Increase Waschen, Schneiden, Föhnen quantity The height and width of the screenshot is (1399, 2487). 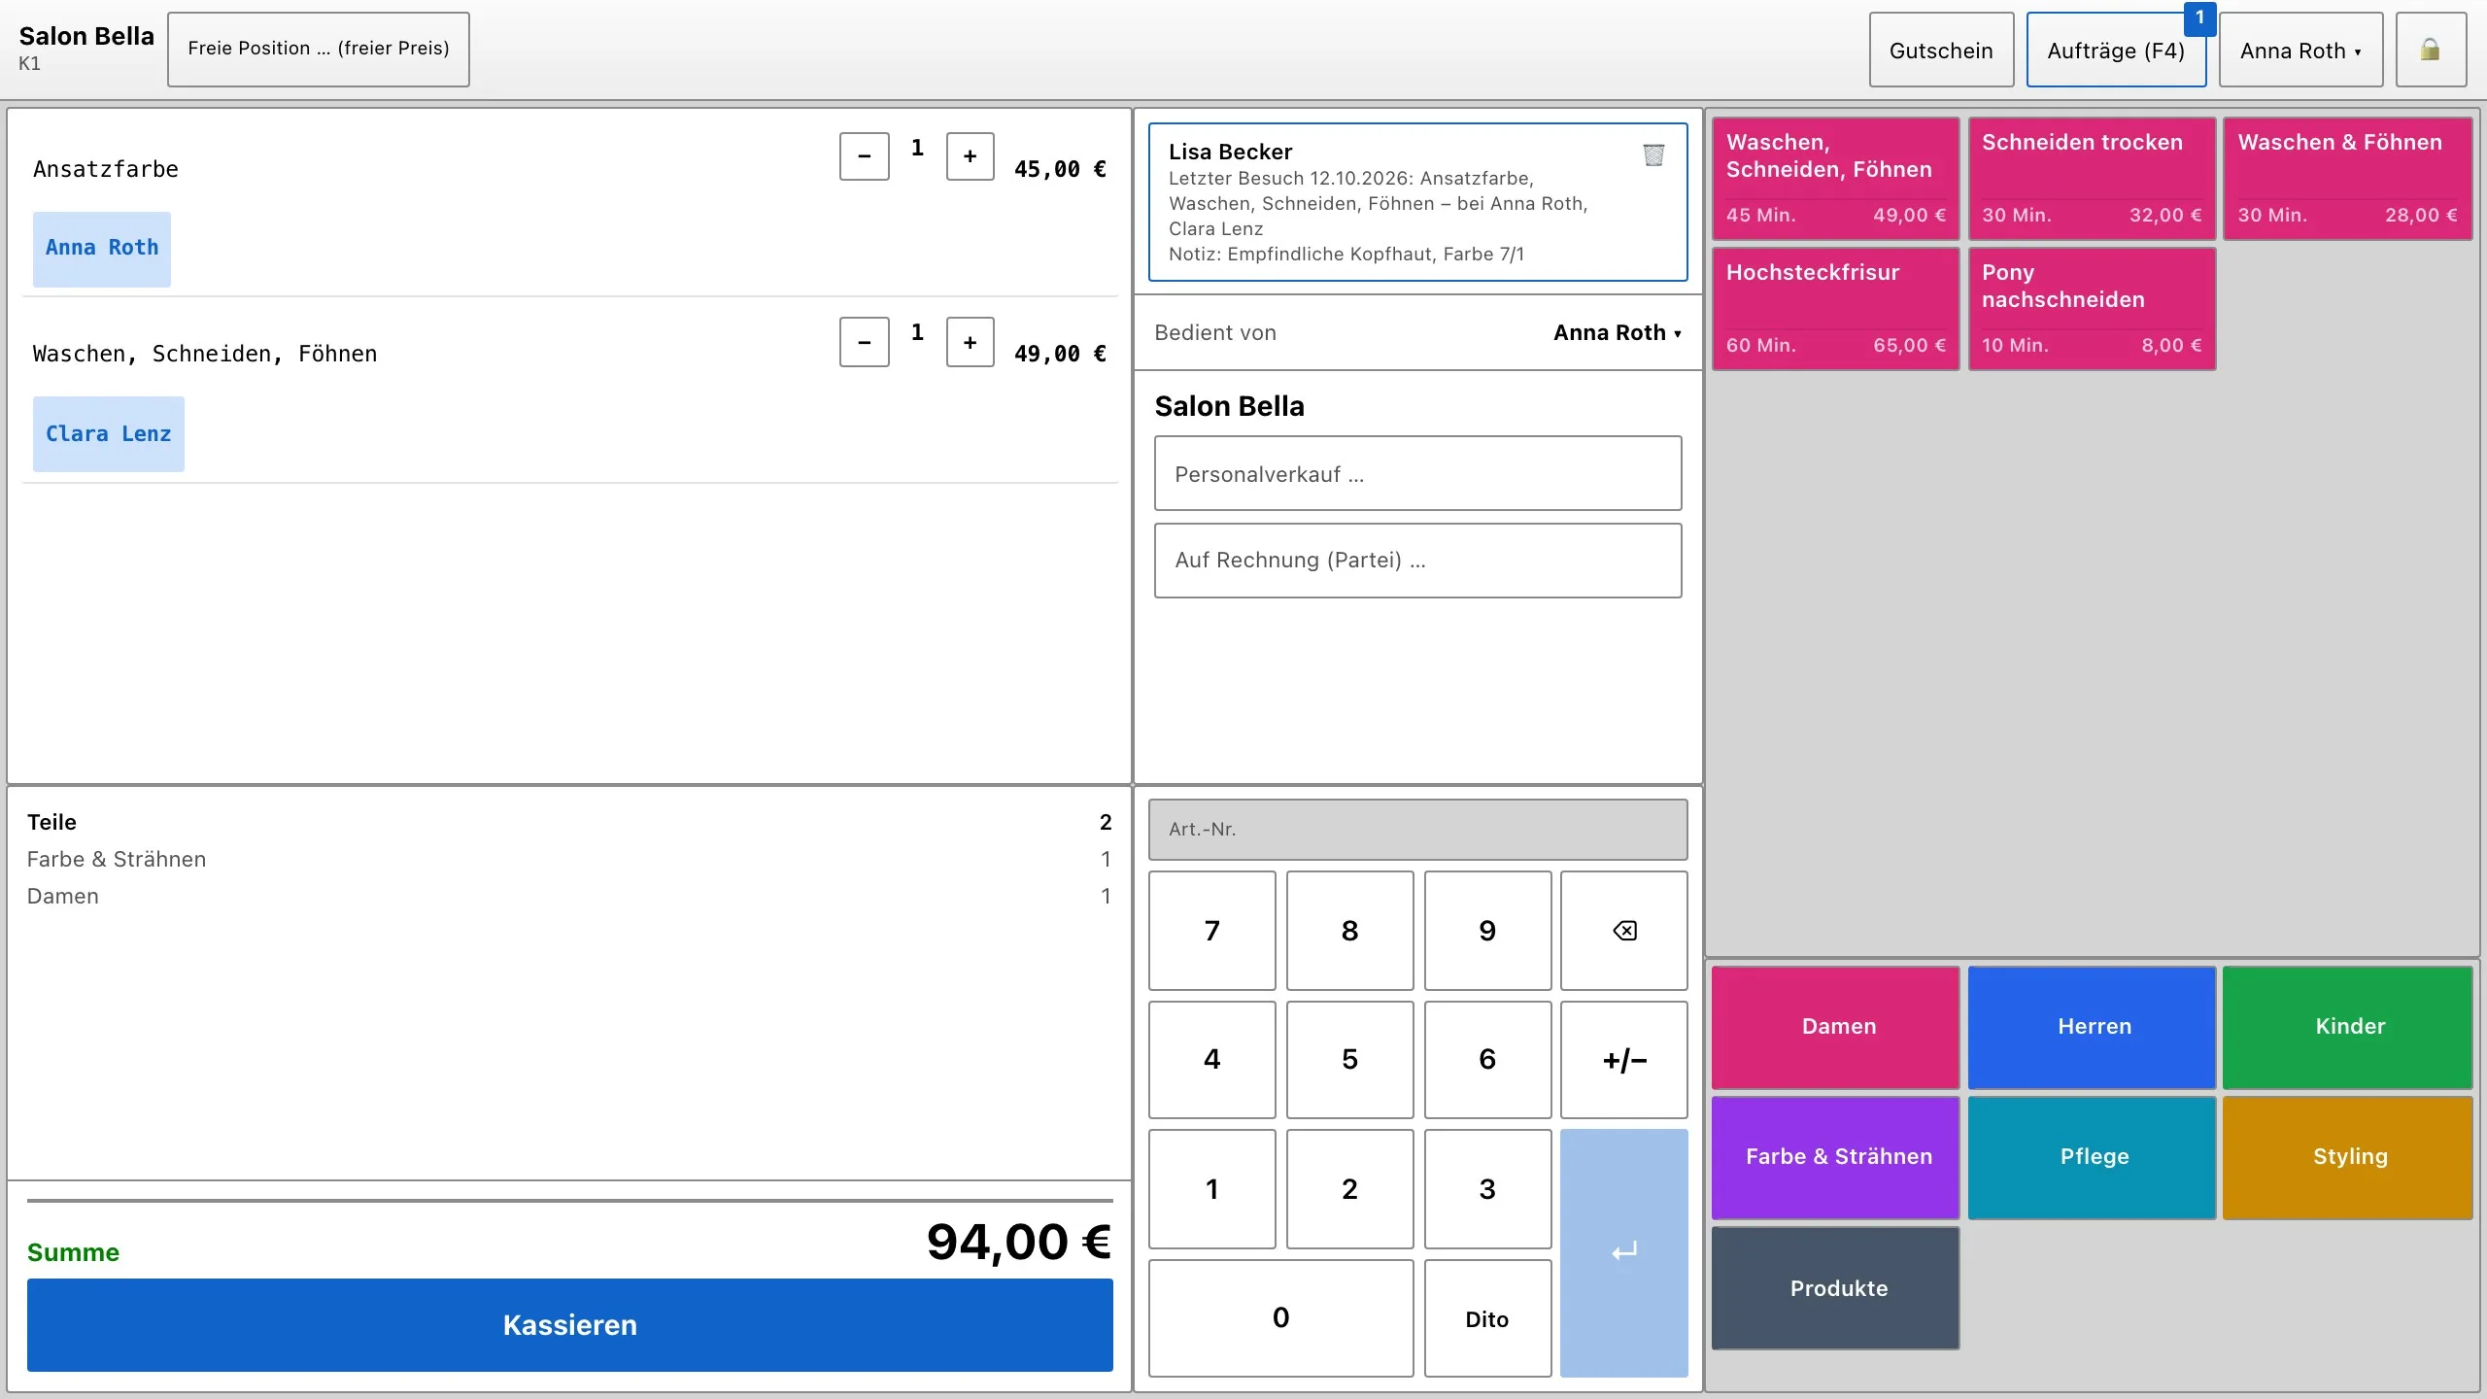coord(970,342)
